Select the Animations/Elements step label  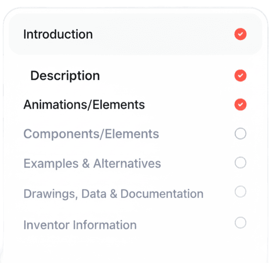(x=84, y=105)
